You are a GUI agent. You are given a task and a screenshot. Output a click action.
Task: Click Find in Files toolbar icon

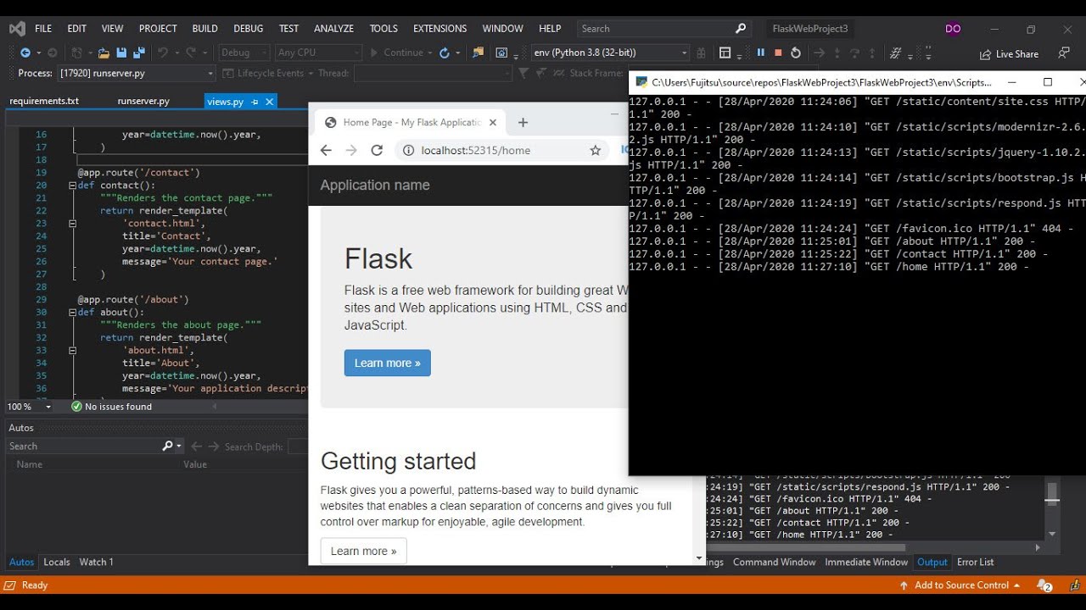[x=479, y=53]
